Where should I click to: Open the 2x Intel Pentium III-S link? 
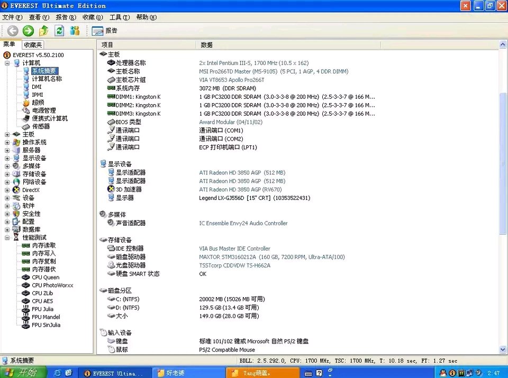click(253, 63)
